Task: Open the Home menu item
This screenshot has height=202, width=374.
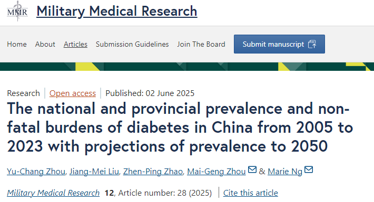Action: click(17, 44)
